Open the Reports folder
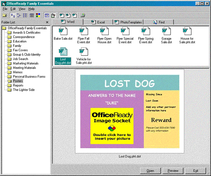The width and height of the screenshot is (211, 176). tap(15, 85)
